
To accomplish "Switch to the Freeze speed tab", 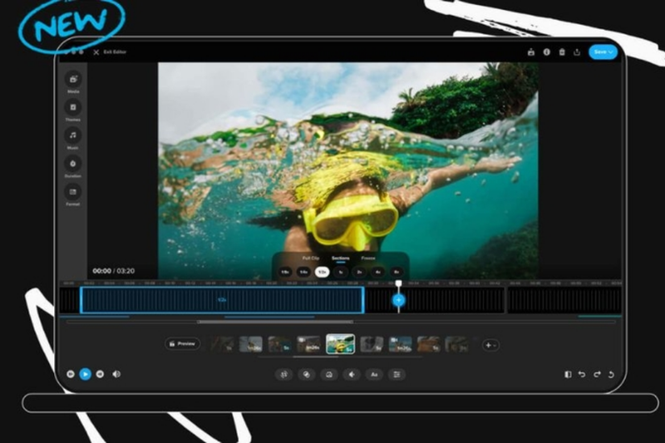I will click(368, 258).
